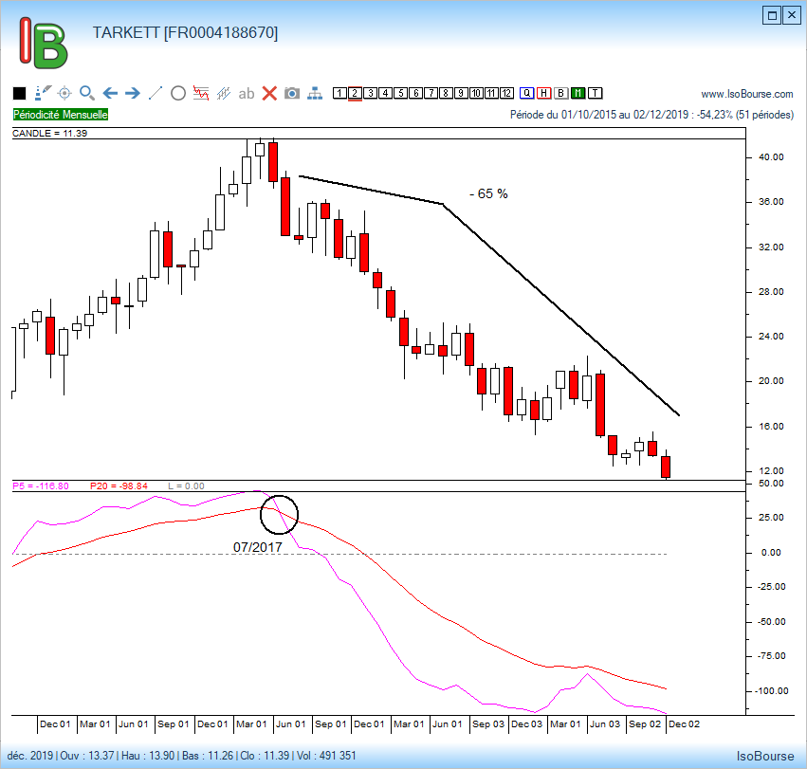Click the black square color icon
The width and height of the screenshot is (807, 769).
coord(20,93)
